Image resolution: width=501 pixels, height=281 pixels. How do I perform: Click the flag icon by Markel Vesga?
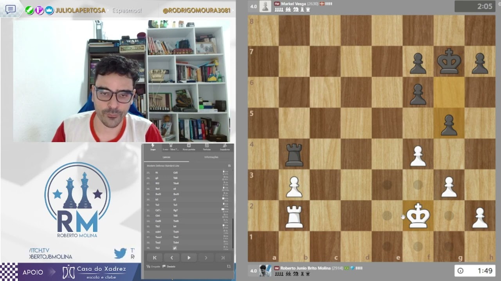(x=322, y=4)
